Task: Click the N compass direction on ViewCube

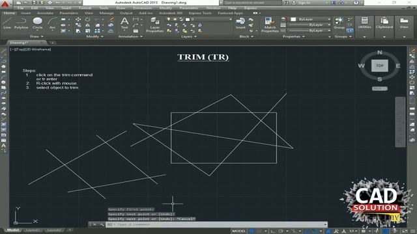Action: point(379,52)
